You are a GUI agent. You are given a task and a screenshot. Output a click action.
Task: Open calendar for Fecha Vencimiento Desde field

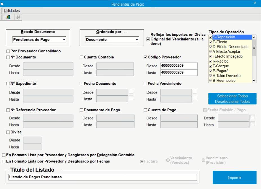pyautogui.click(x=195, y=91)
